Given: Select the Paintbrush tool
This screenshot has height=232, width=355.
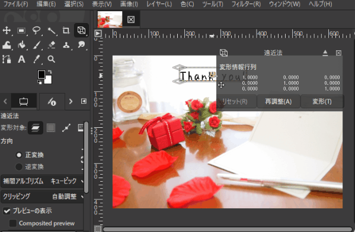Looking at the screenshot, I should [37, 45].
